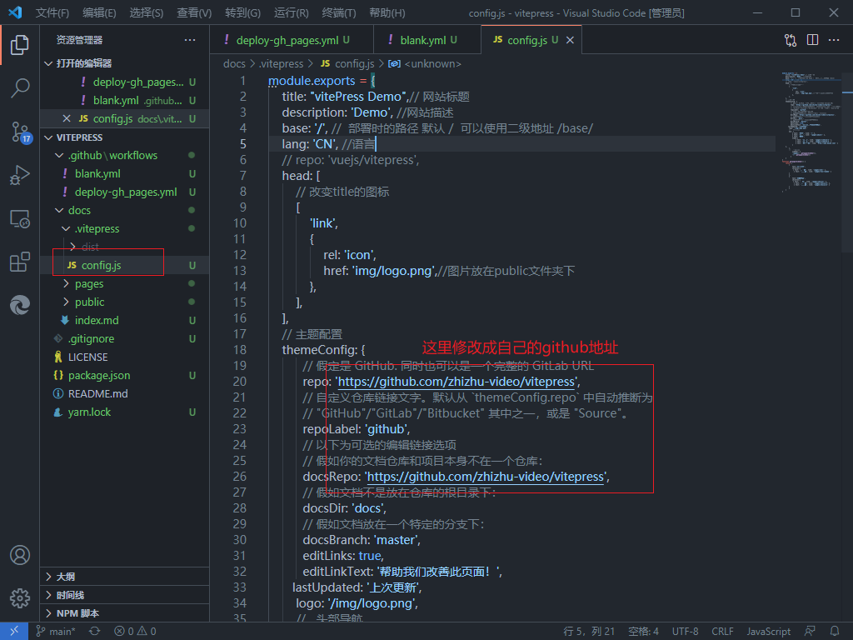
Task: Collapse the .vitepress folder
Action: (x=125, y=228)
